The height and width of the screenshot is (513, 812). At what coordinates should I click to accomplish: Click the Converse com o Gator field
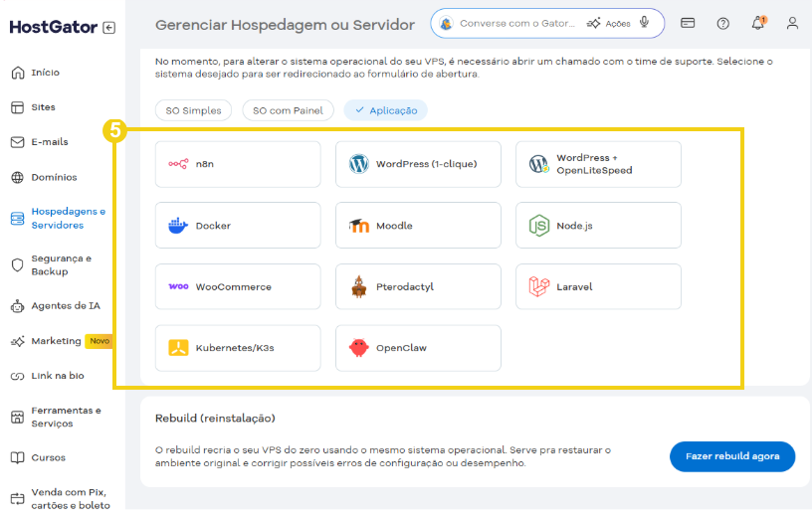click(517, 23)
